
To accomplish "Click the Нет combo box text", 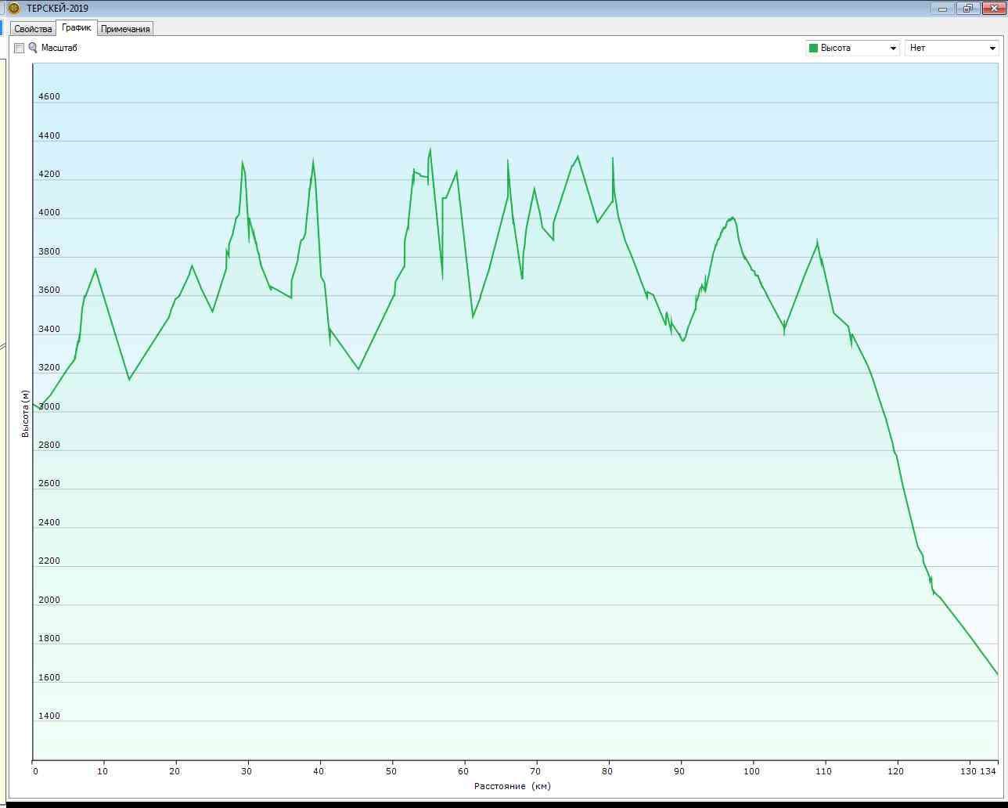I will coord(917,48).
